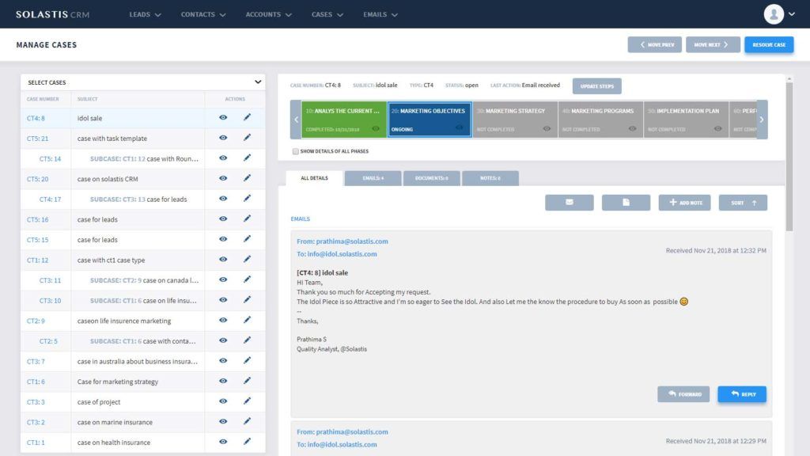This screenshot has height=456, width=810.
Task: Click the vertical scrollbar of case details
Action: point(789,156)
